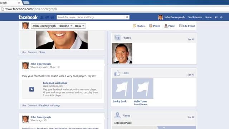Click John Doeregraph name on My Music post

pyautogui.click(x=40, y=64)
